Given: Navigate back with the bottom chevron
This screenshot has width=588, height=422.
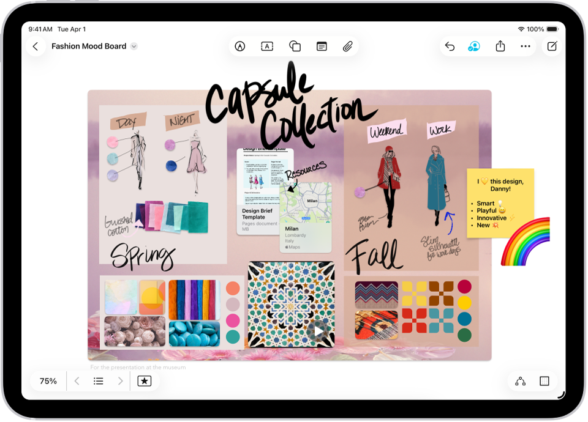Looking at the screenshot, I should [x=77, y=380].
